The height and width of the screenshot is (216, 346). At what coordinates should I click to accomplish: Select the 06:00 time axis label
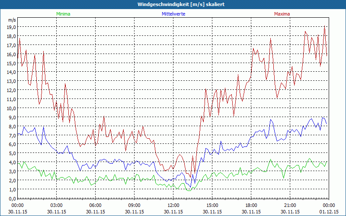96,205
